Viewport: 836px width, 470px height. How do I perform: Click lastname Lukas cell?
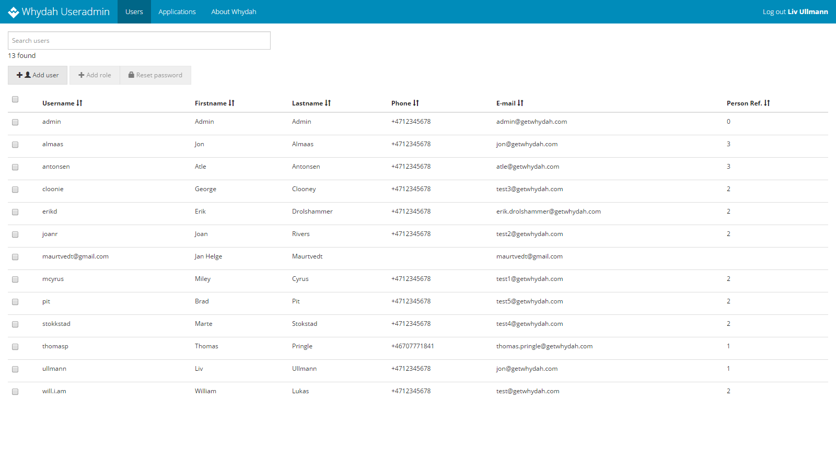(x=300, y=391)
